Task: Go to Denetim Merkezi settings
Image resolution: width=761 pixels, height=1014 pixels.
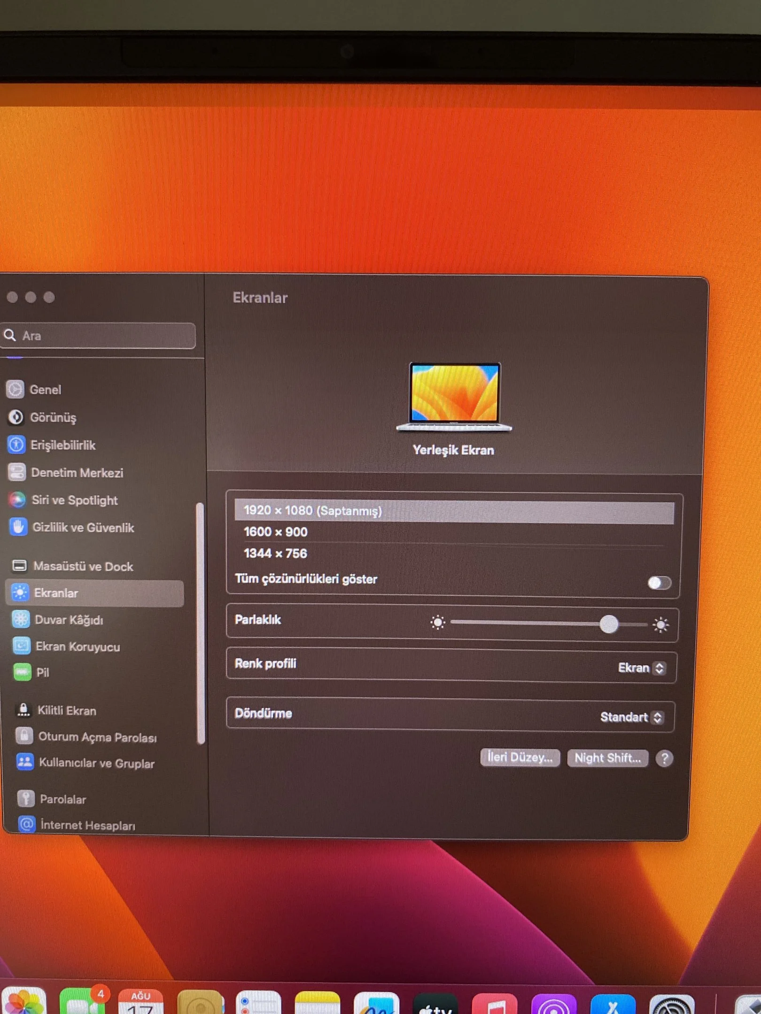Action: tap(77, 473)
